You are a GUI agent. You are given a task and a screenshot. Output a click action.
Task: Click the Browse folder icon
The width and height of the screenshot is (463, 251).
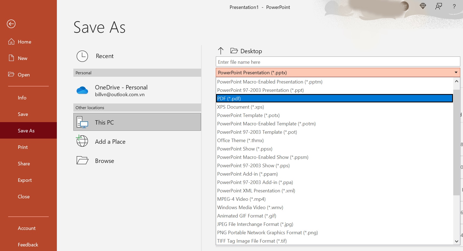82,160
